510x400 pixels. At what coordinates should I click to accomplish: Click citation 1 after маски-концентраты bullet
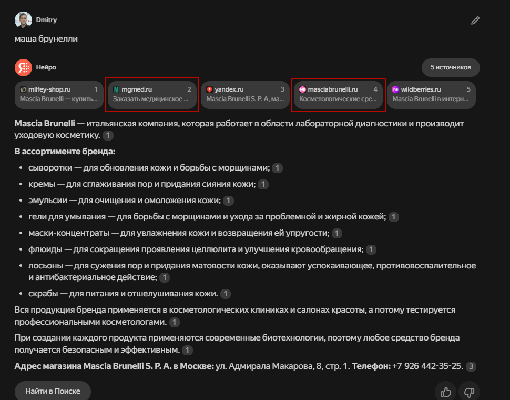tap(337, 233)
